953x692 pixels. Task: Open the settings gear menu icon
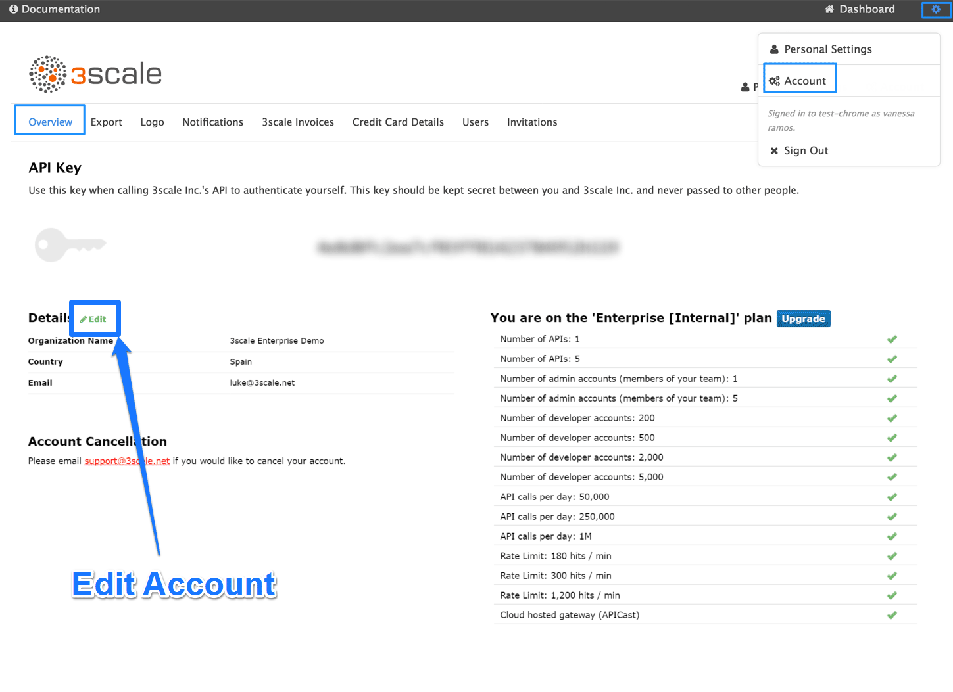click(936, 9)
